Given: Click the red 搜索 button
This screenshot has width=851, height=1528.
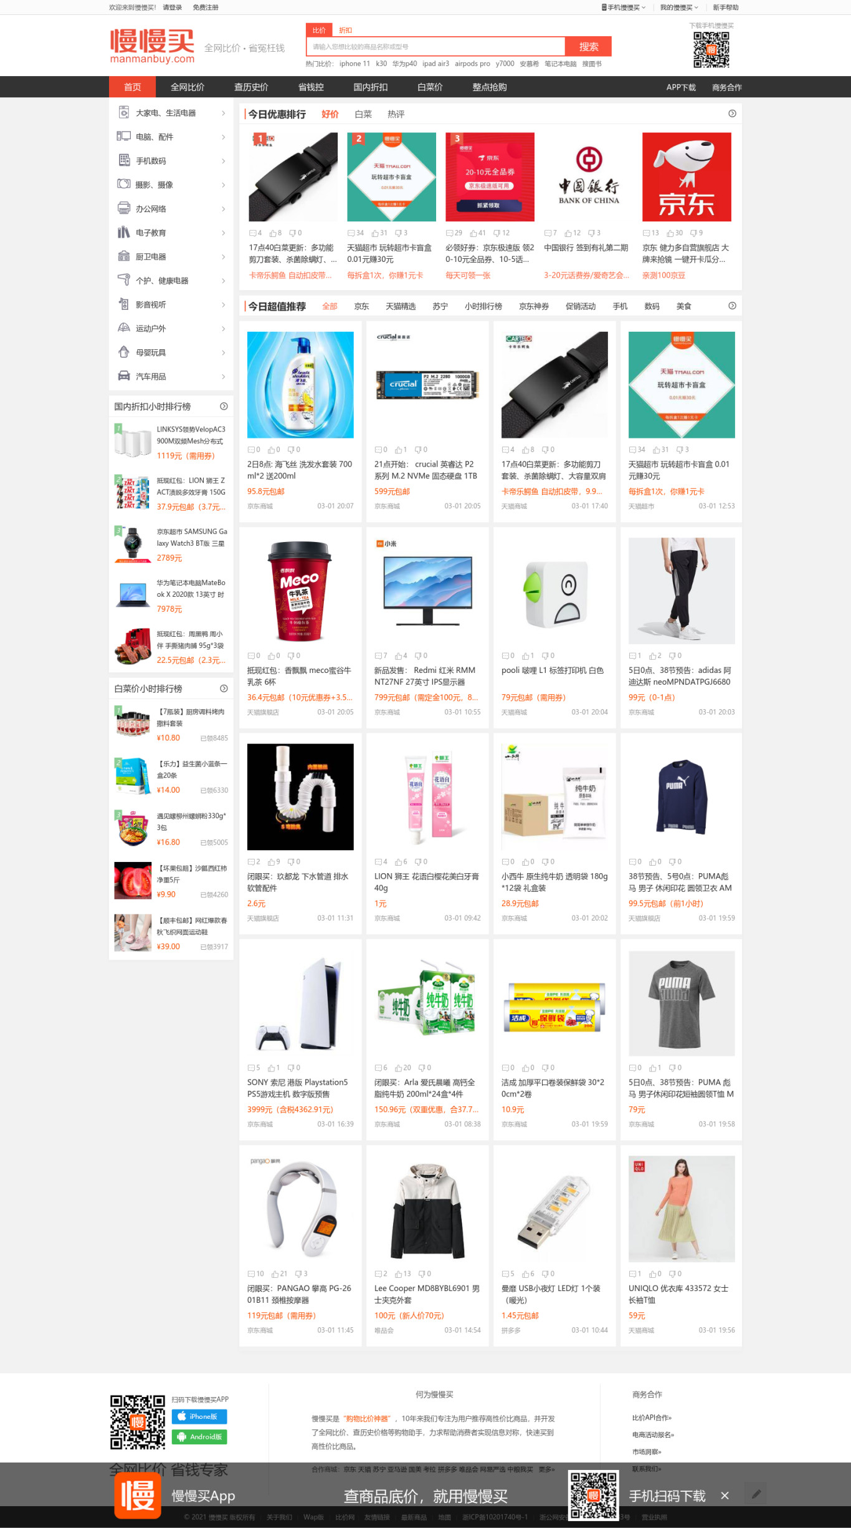Looking at the screenshot, I should pos(588,46).
